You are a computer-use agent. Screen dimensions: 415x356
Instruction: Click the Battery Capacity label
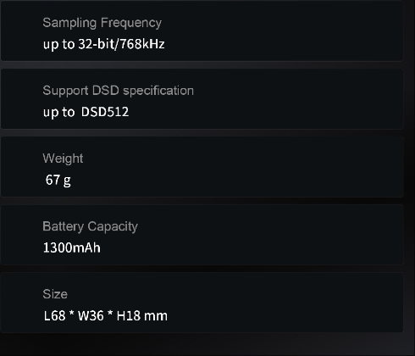pyautogui.click(x=90, y=226)
